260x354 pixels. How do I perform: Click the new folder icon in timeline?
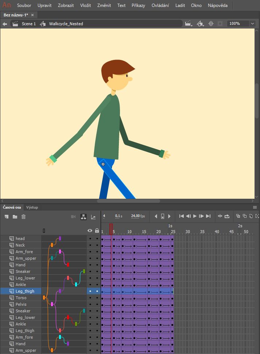(x=15, y=217)
